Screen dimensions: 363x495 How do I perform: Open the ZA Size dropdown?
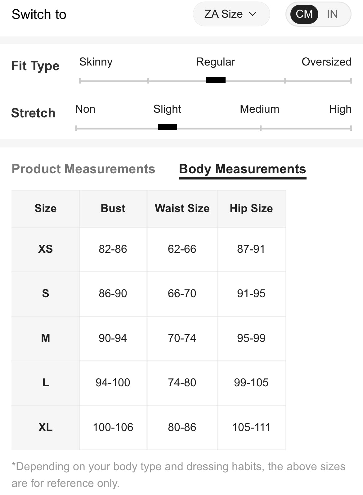coord(231,14)
